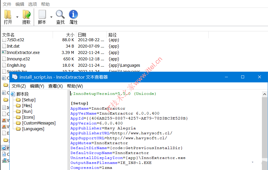Viewport: 268px width, 170px height.
Task: Minimize the text viewer window
Action: coord(226,77)
